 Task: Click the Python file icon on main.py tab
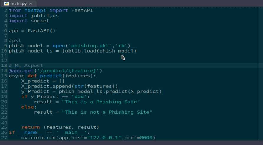(x=6, y=3)
